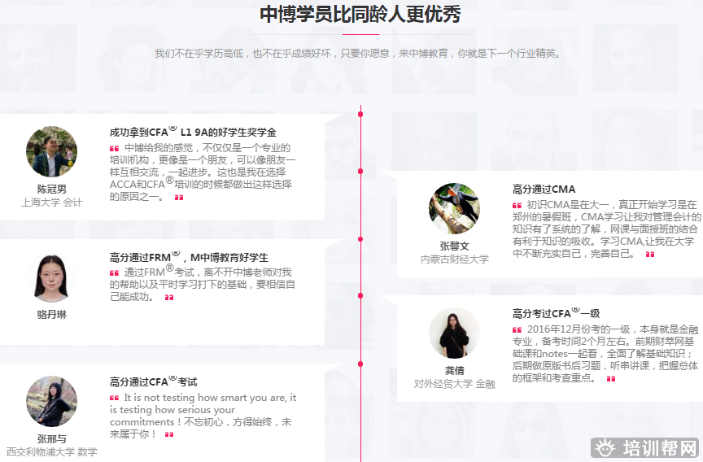Click the closing quote icon in 龚倩's testimonial

611,378
